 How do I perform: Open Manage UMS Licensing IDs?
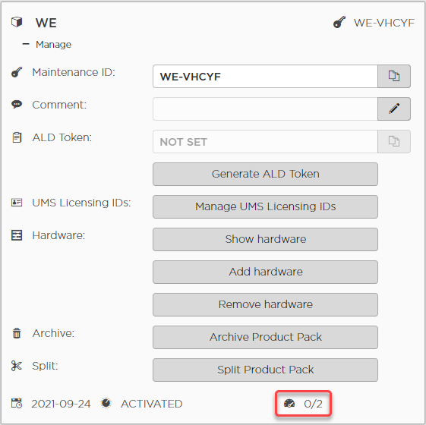(265, 206)
